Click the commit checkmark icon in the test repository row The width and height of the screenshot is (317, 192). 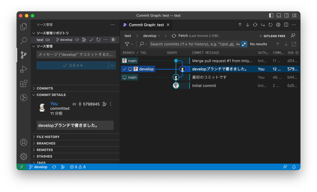pos(91,39)
